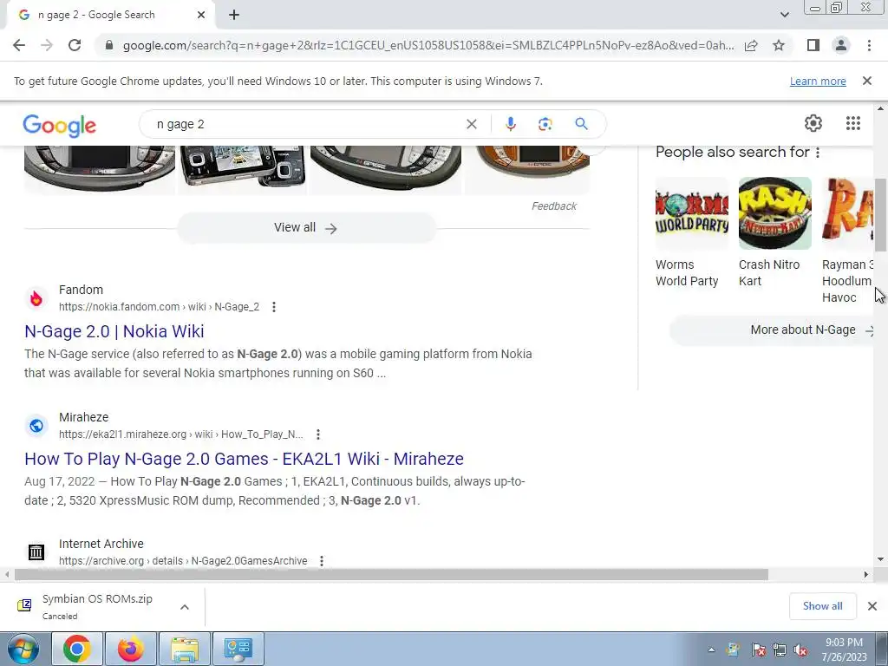
Task: Search by image with Google Lens
Action: pos(545,124)
